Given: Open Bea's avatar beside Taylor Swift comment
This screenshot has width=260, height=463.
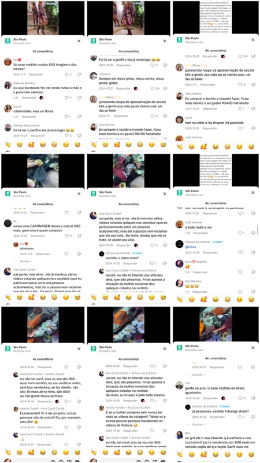Looking at the screenshot, I should pyautogui.click(x=180, y=435).
